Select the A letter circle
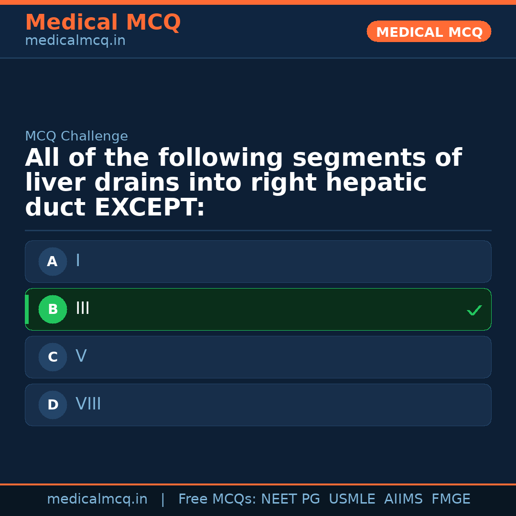 tap(53, 261)
